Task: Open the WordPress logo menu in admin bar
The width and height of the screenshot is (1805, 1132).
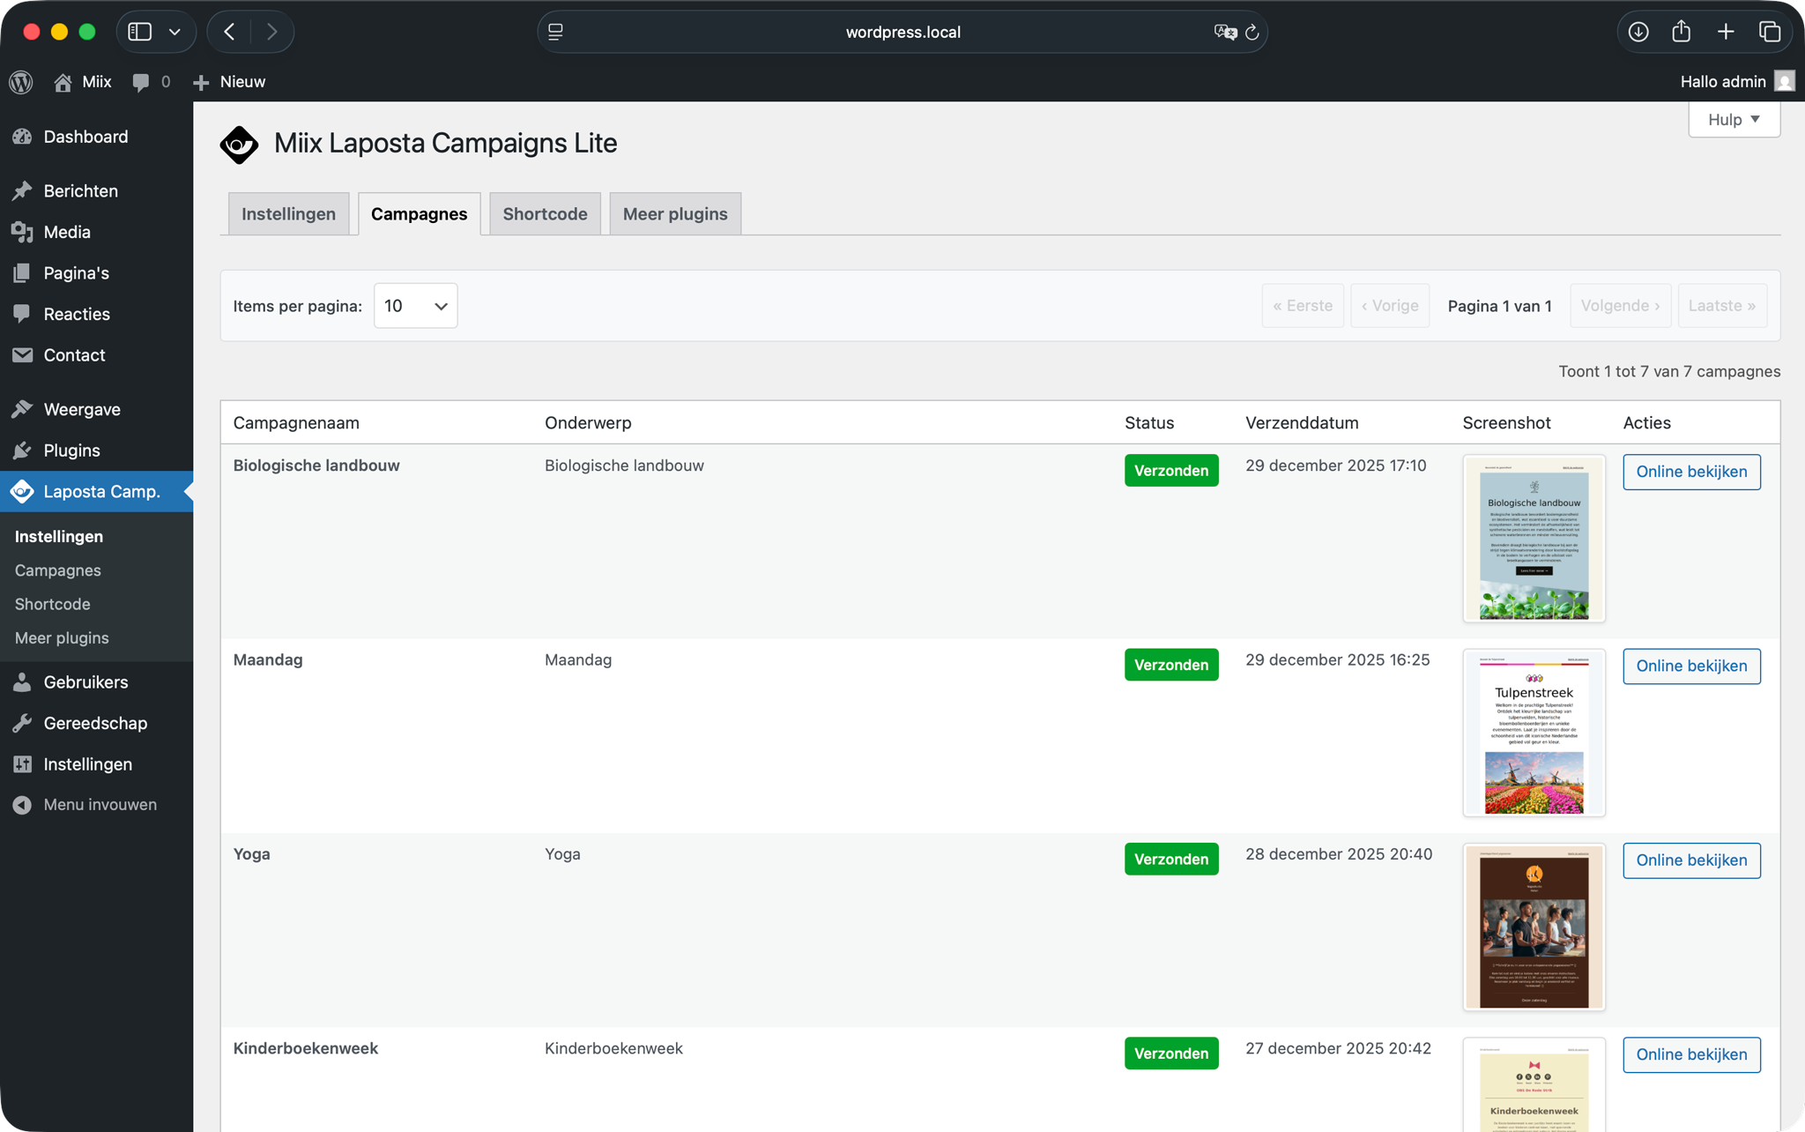Action: point(20,81)
